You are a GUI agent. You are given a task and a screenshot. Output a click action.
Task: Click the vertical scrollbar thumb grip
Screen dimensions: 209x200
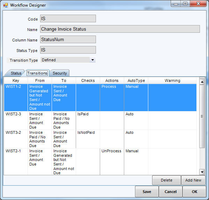pos(202,116)
